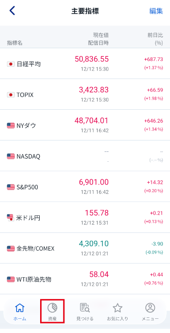Click the 前日比 column header
Image resolution: width=170 pixels, height=333 pixels.
point(155,35)
